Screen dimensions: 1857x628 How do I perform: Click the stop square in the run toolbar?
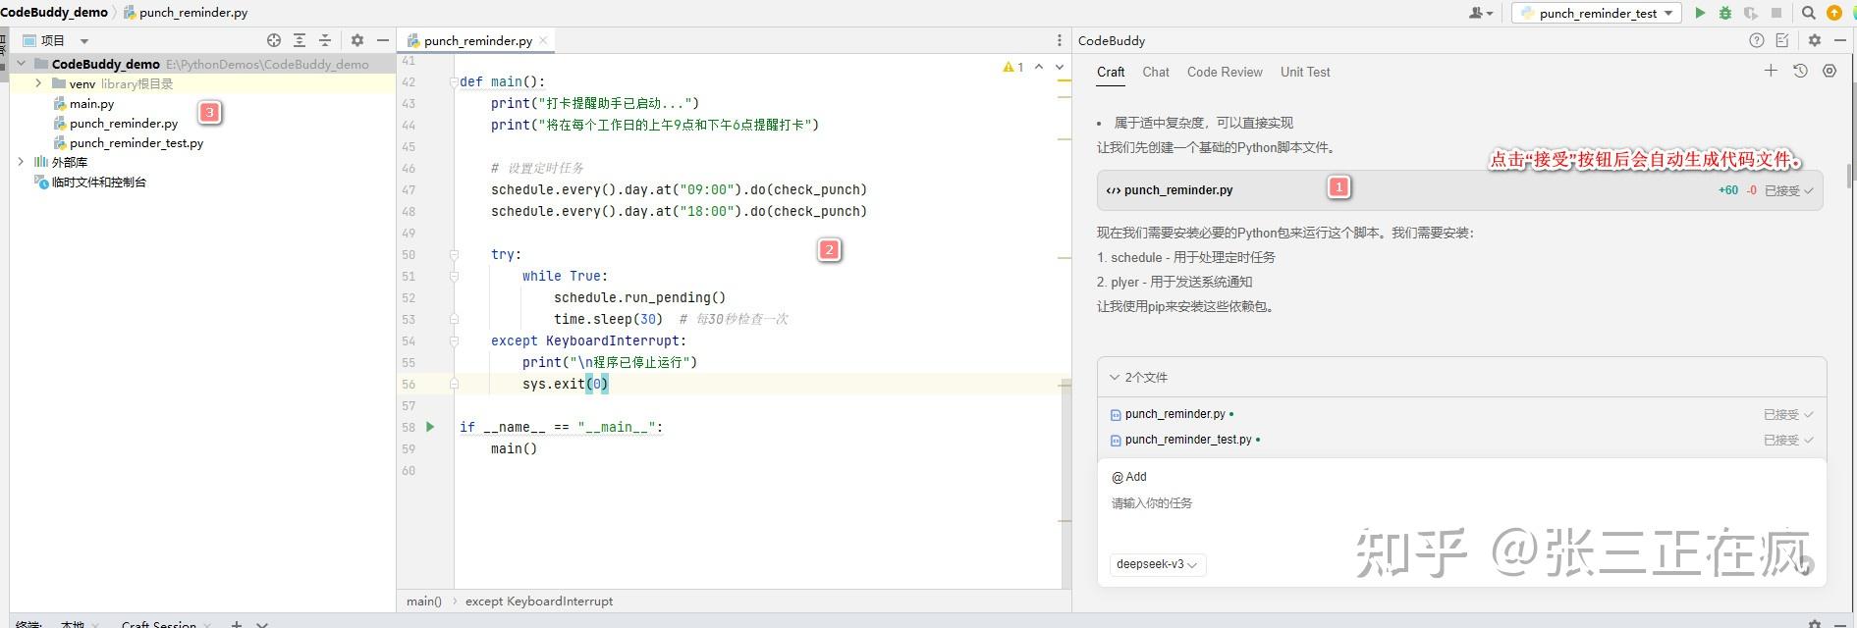pyautogui.click(x=1775, y=13)
